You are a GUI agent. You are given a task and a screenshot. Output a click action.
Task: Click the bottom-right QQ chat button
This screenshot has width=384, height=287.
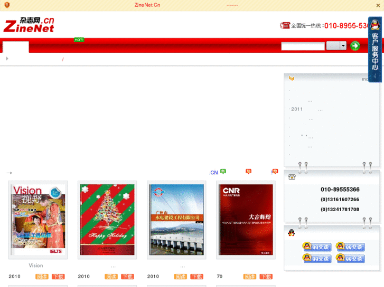[x=350, y=258]
